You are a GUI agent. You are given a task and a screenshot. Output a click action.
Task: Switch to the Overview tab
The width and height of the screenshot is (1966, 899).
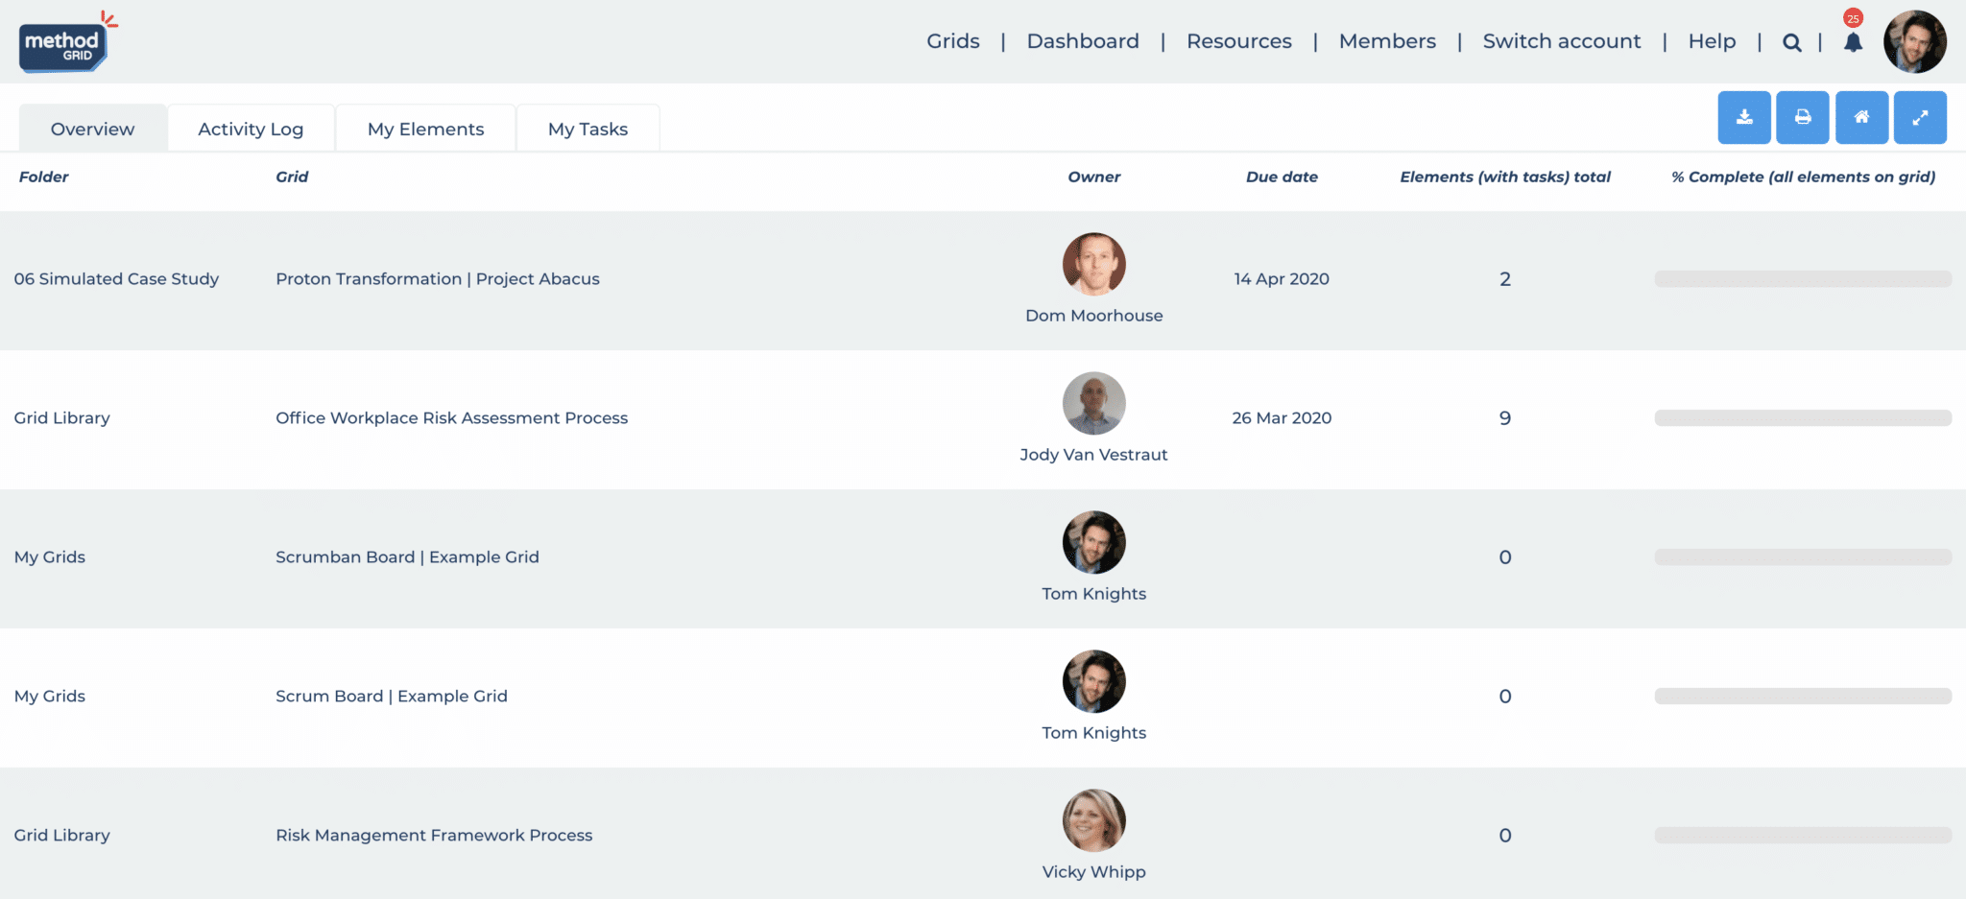pyautogui.click(x=93, y=129)
